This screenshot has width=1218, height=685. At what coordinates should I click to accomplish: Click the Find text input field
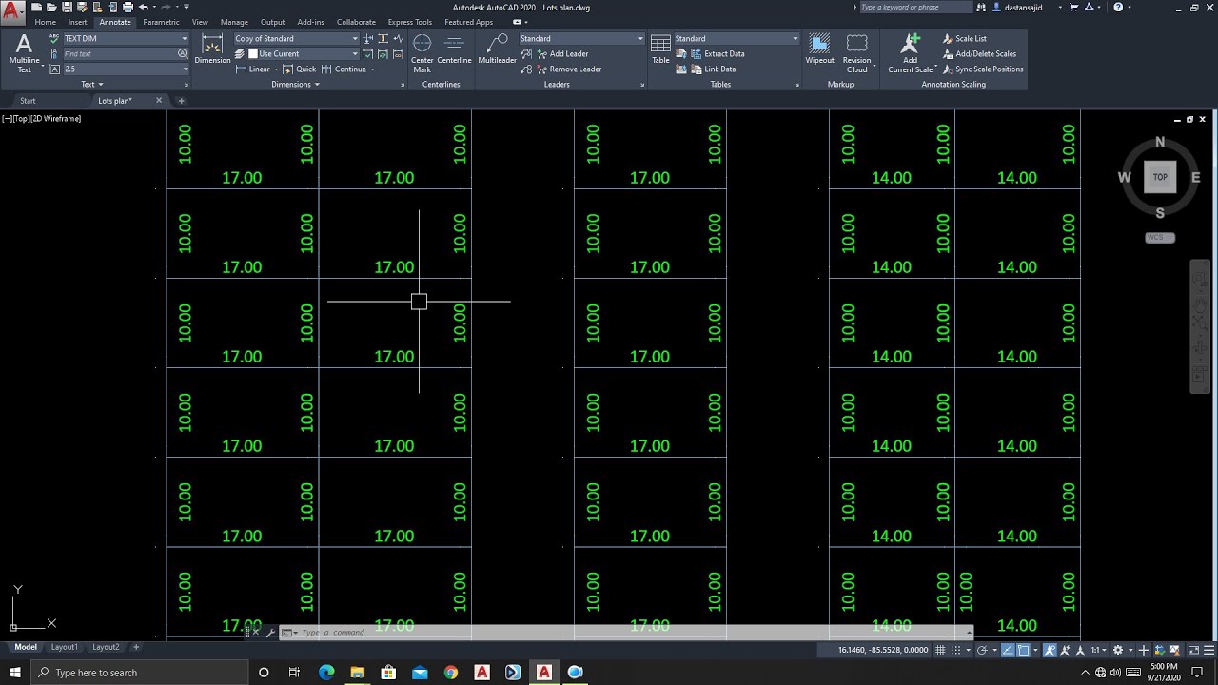pos(119,54)
